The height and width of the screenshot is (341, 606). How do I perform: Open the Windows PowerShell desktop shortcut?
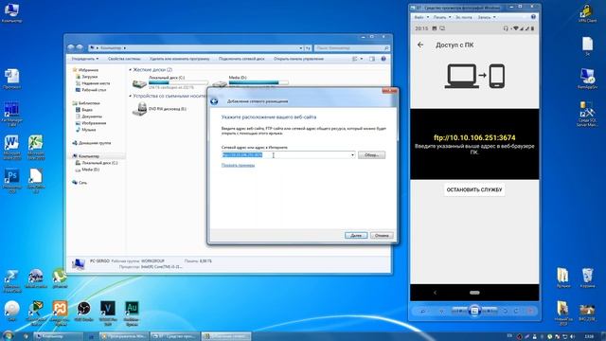point(11,280)
